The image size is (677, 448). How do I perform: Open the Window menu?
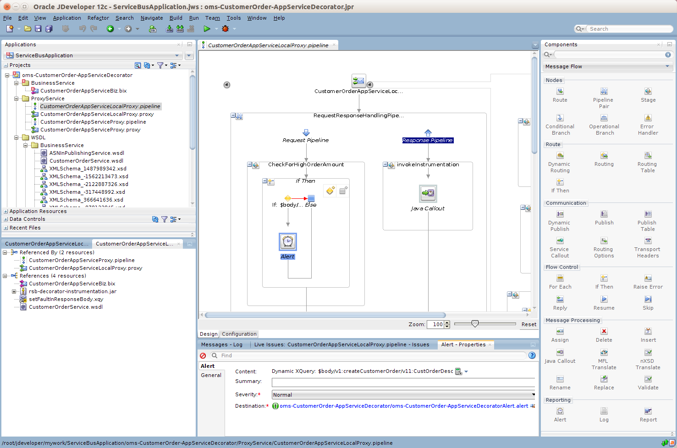(x=257, y=18)
